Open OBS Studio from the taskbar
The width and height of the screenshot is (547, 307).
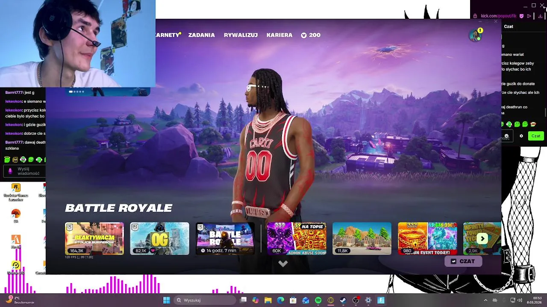pyautogui.click(x=356, y=300)
